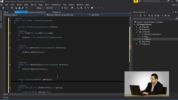
Task: Expand the Properties node
Action: [x=137, y=27]
